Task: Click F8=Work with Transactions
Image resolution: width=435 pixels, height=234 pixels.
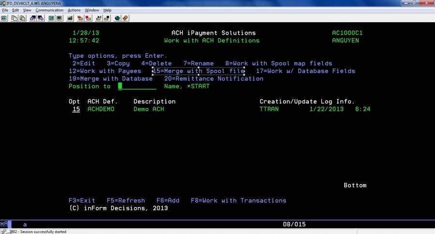Action: coord(238,200)
